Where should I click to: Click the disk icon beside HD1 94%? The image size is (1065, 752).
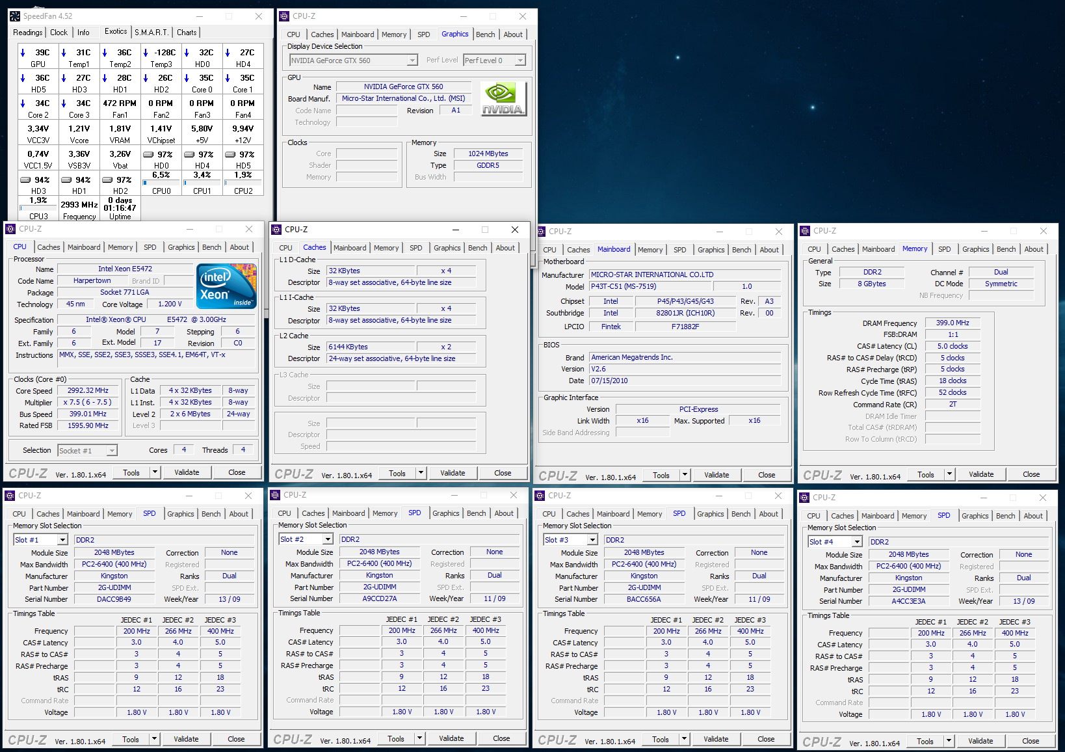66,180
